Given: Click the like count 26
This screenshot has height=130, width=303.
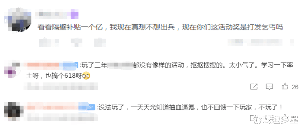Looking at the screenshot, I should (295, 87).
